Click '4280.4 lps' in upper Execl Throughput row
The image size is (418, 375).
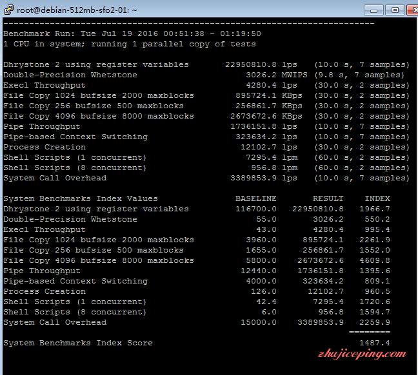[272, 85]
